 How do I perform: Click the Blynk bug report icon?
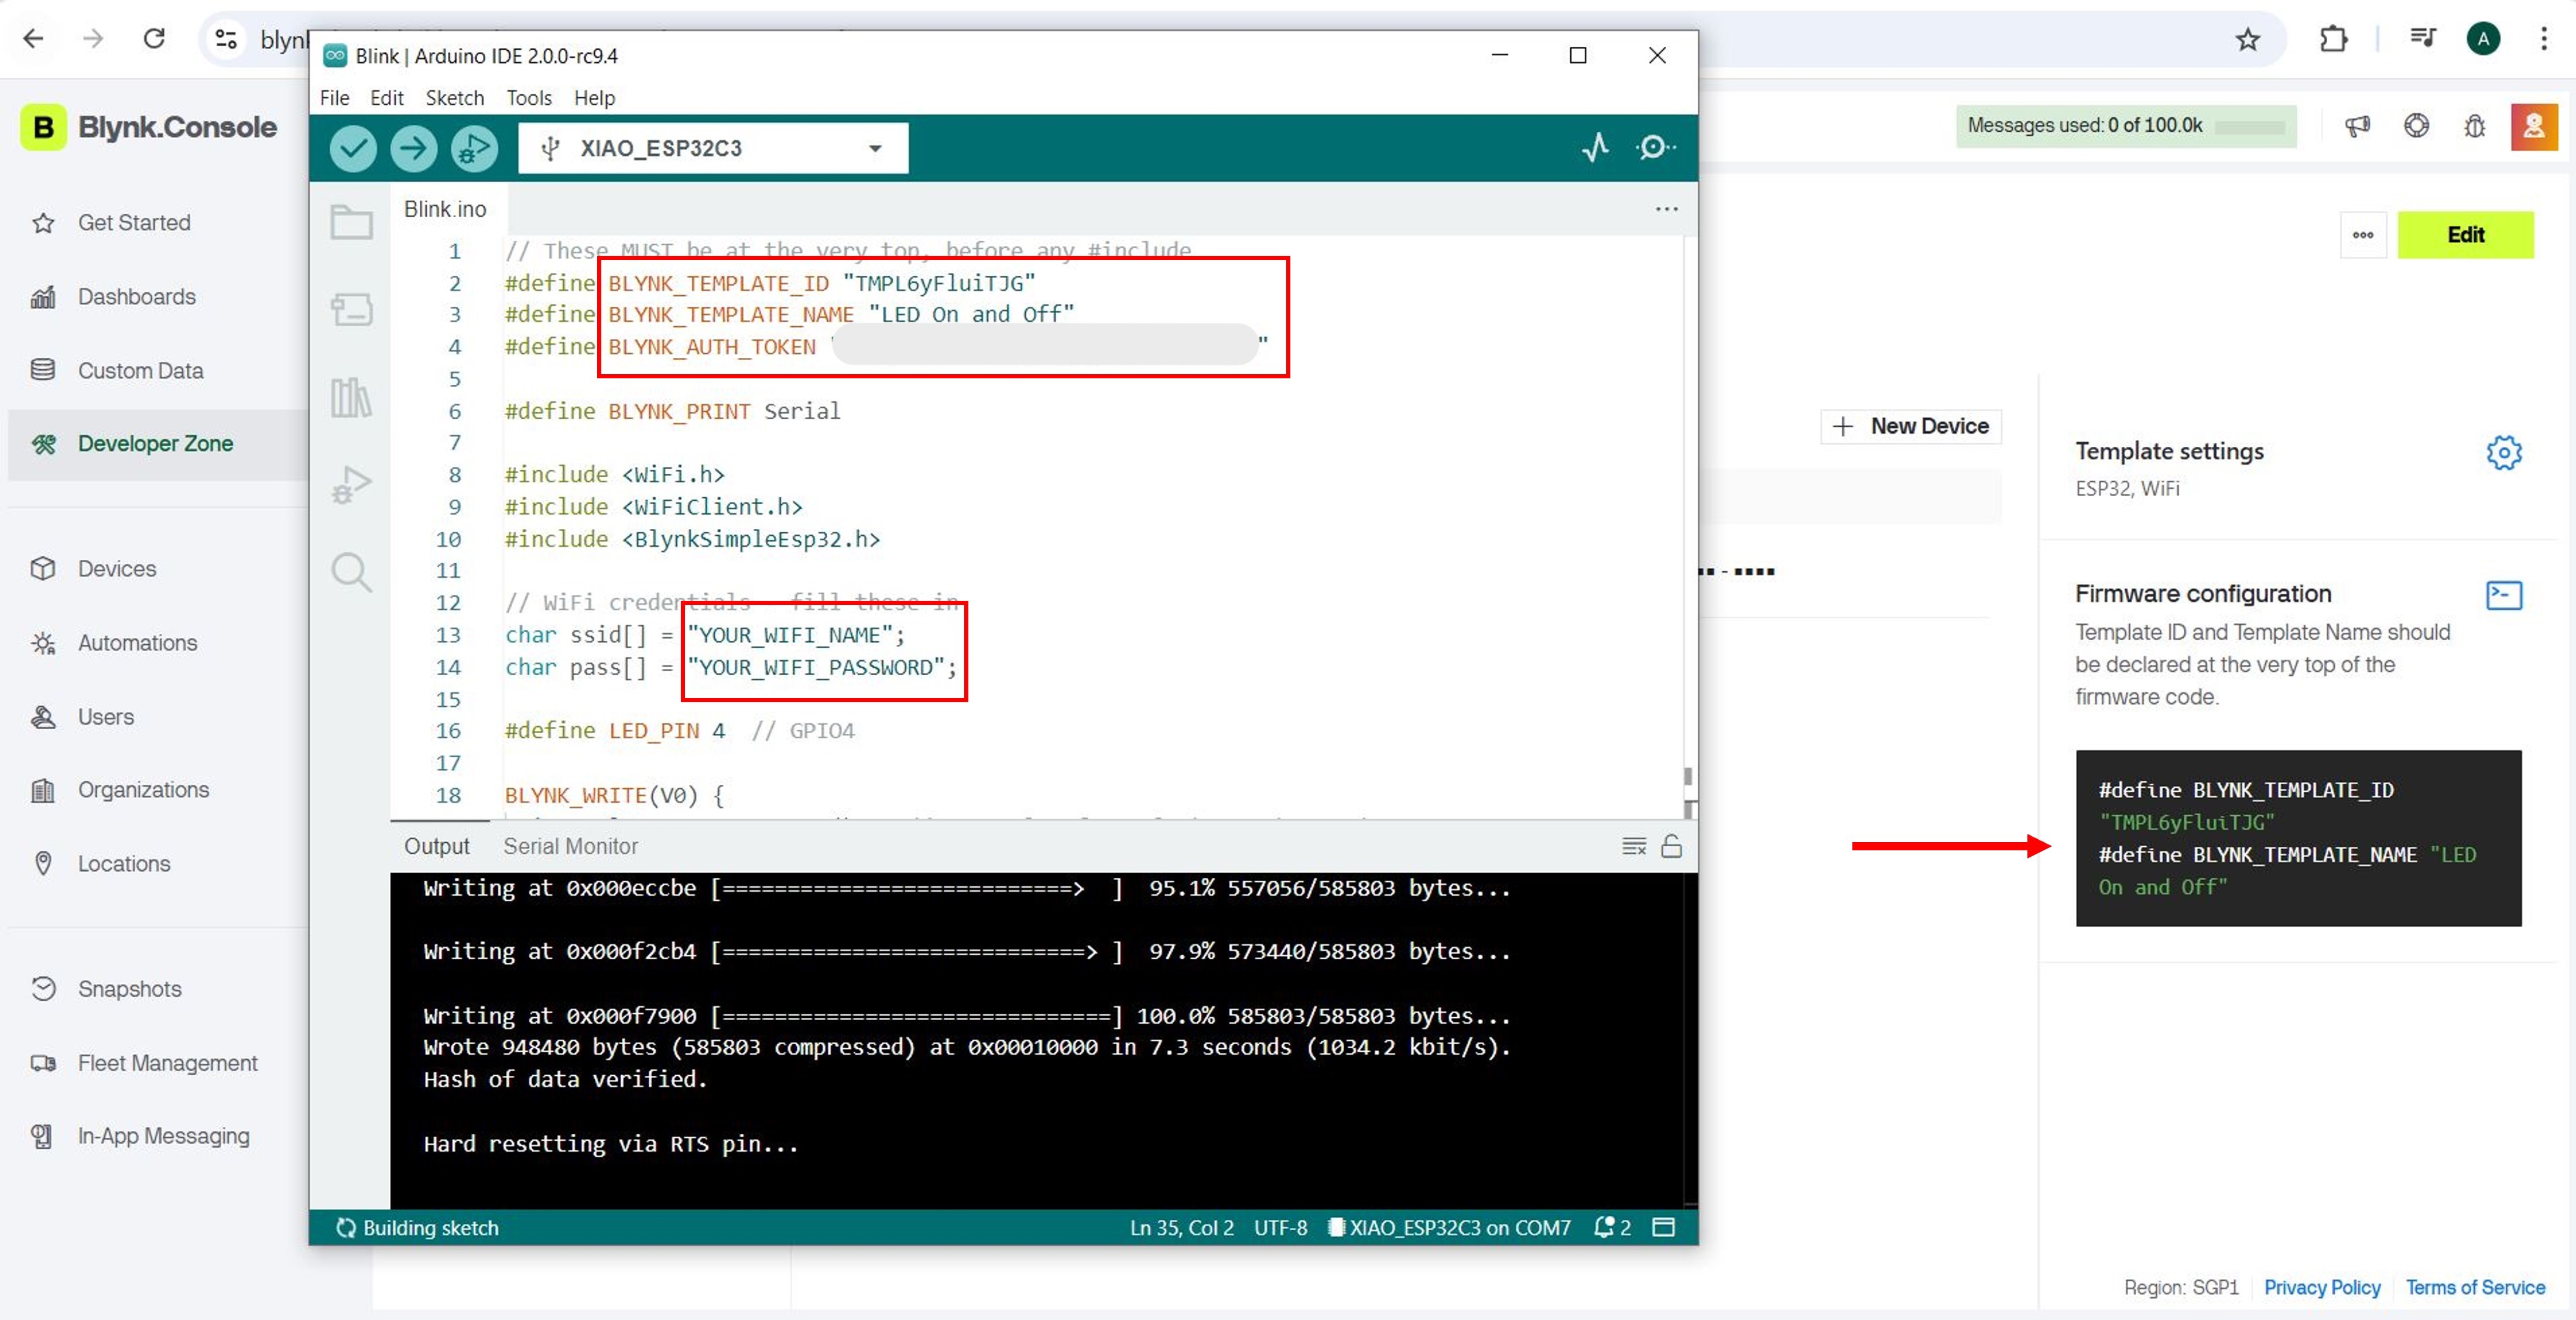(2474, 126)
